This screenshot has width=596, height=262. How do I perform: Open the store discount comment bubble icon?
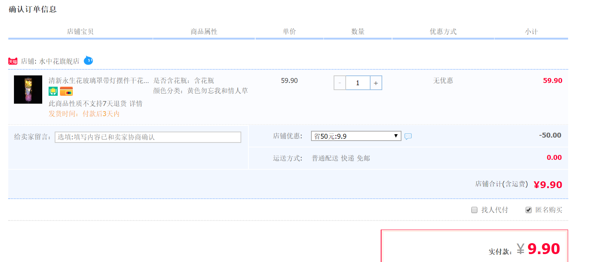click(x=408, y=136)
